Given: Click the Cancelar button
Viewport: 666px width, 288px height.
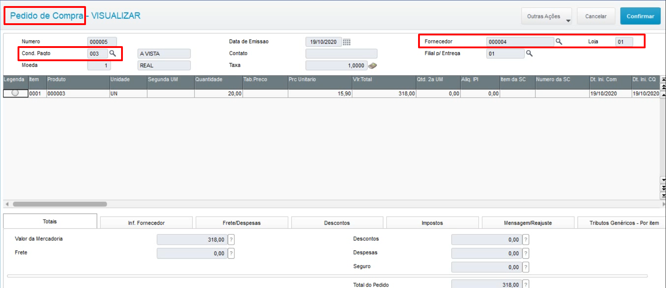Looking at the screenshot, I should [x=596, y=16].
